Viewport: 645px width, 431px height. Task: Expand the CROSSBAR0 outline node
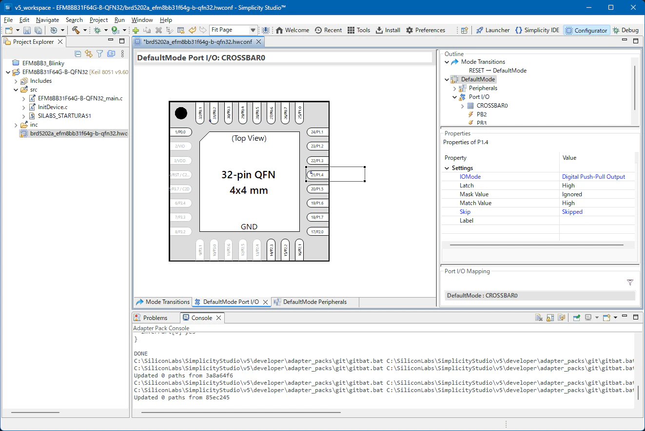463,106
